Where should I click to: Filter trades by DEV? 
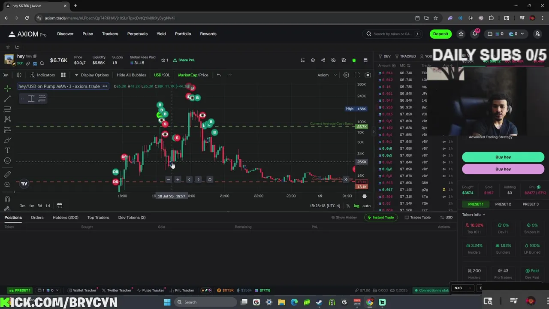384,56
